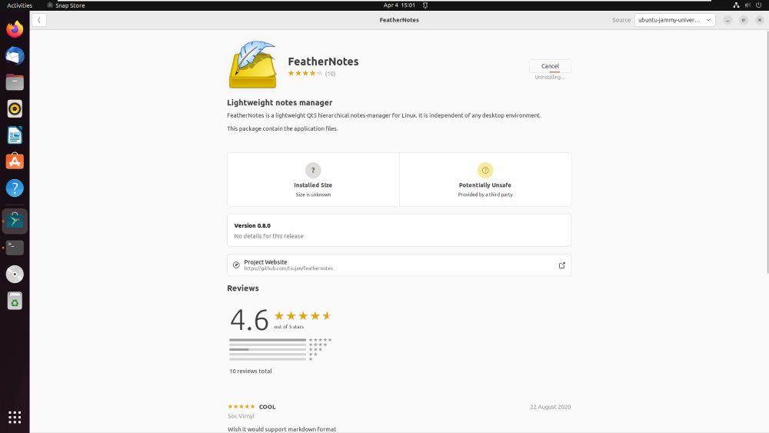769x433 pixels.
Task: Open the Files manager in the dock
Action: tap(15, 82)
